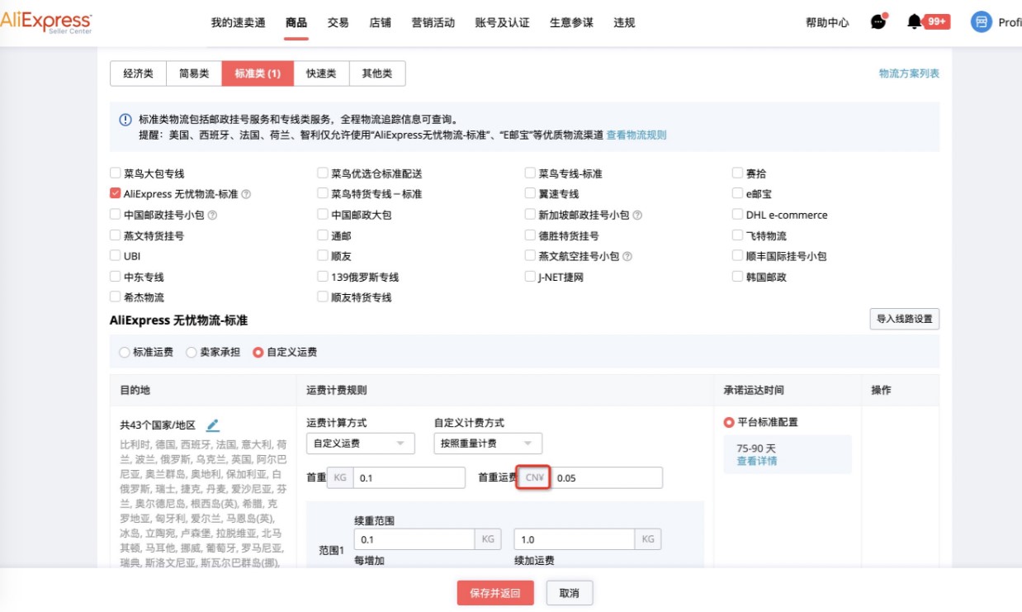
Task: Select 卖家承担 radio option
Action: point(192,353)
